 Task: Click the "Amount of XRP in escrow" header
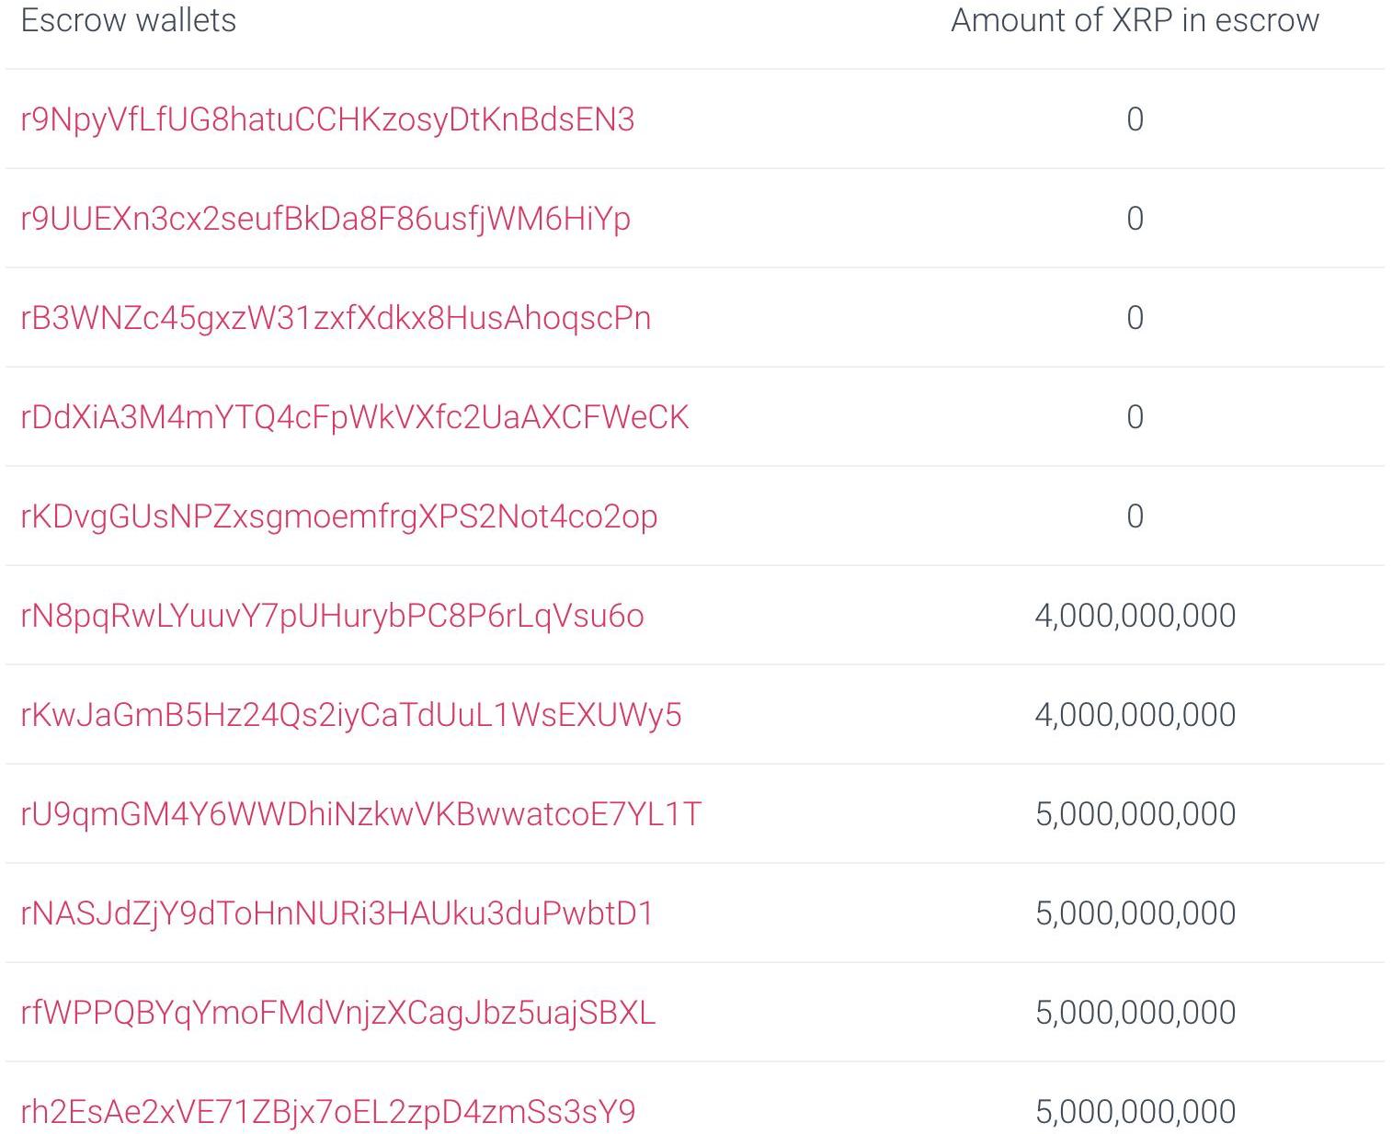(1135, 20)
